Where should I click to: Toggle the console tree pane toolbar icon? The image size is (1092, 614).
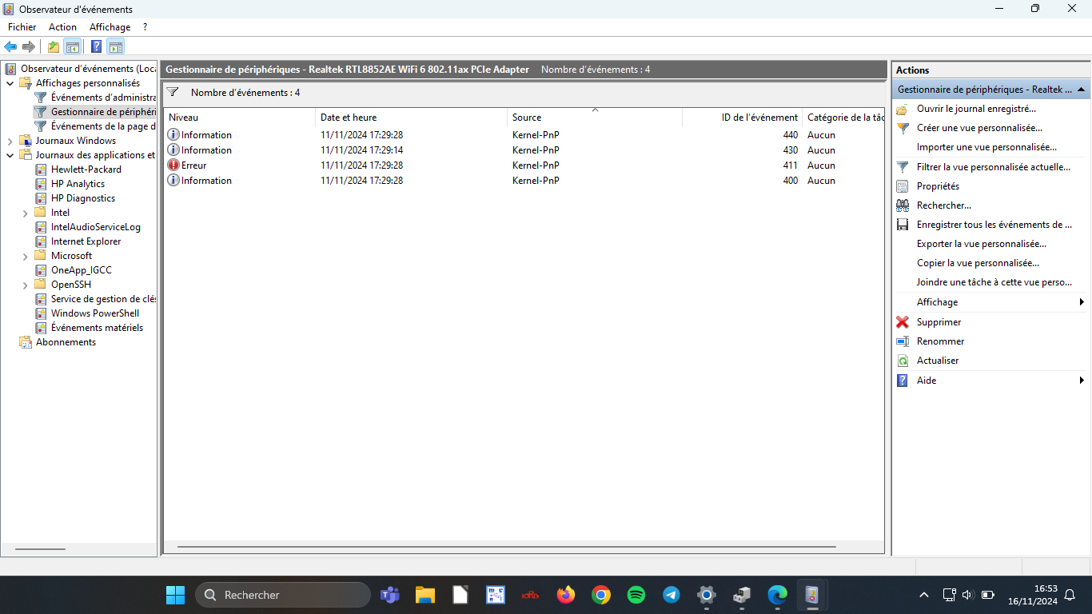72,46
